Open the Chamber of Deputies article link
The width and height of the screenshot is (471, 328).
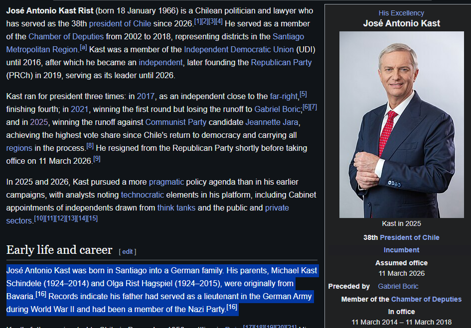66,37
